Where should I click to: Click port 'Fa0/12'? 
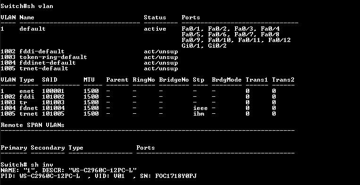(x=279, y=40)
